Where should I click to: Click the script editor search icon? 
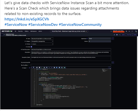(47, 67)
